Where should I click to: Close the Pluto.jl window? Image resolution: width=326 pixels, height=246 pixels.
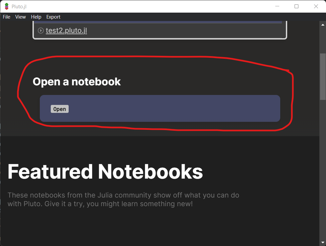316,6
